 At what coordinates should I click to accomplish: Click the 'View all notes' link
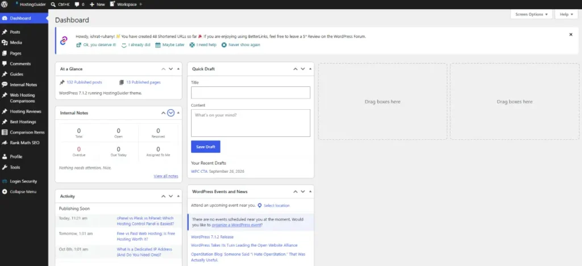166,176
